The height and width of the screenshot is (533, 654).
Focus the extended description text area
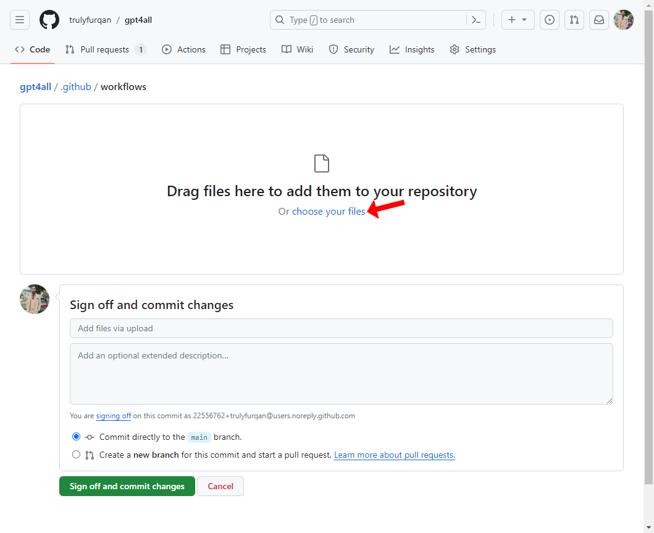point(341,374)
